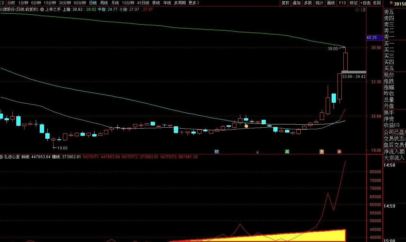Image resolution: width=406 pixels, height=242 pixels.
Task: Switch to the 周线 weekly tab
Action: coord(104,3)
